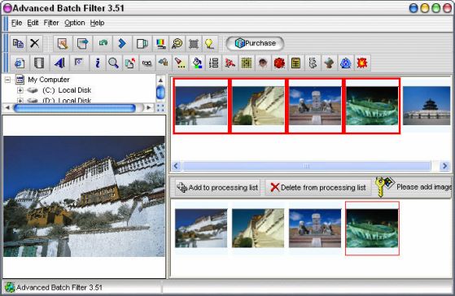This screenshot has height=296, width=455.
Task: Click the magnifying glass zoom icon
Action: (113, 63)
